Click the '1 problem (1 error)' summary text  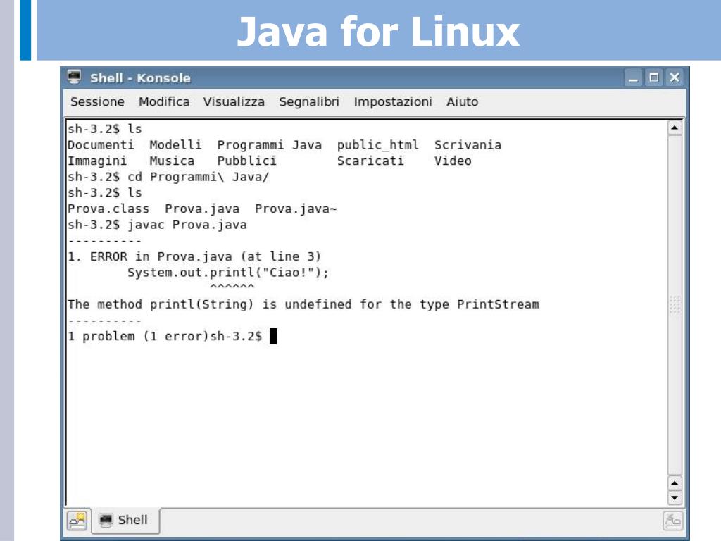click(139, 336)
